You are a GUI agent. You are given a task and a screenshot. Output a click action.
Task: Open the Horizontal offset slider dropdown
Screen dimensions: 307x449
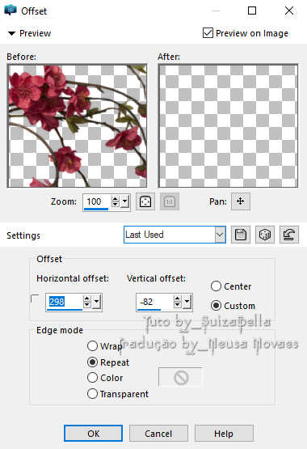[x=97, y=302]
